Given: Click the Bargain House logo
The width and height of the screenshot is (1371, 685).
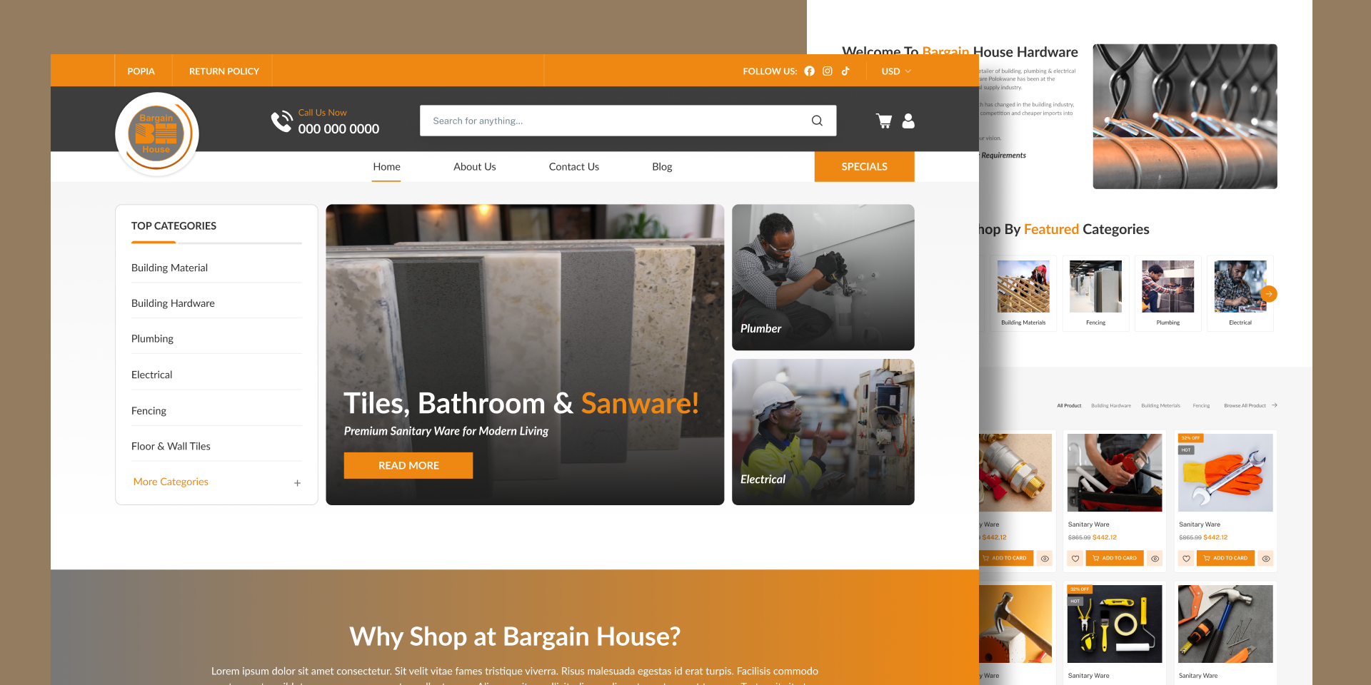Looking at the screenshot, I should pyautogui.click(x=156, y=133).
